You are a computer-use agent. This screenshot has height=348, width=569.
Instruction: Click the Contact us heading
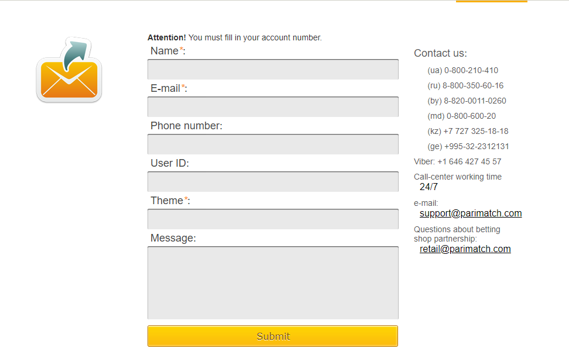tap(441, 53)
